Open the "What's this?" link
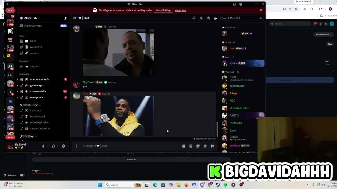The image size is (337, 189). coord(180,10)
